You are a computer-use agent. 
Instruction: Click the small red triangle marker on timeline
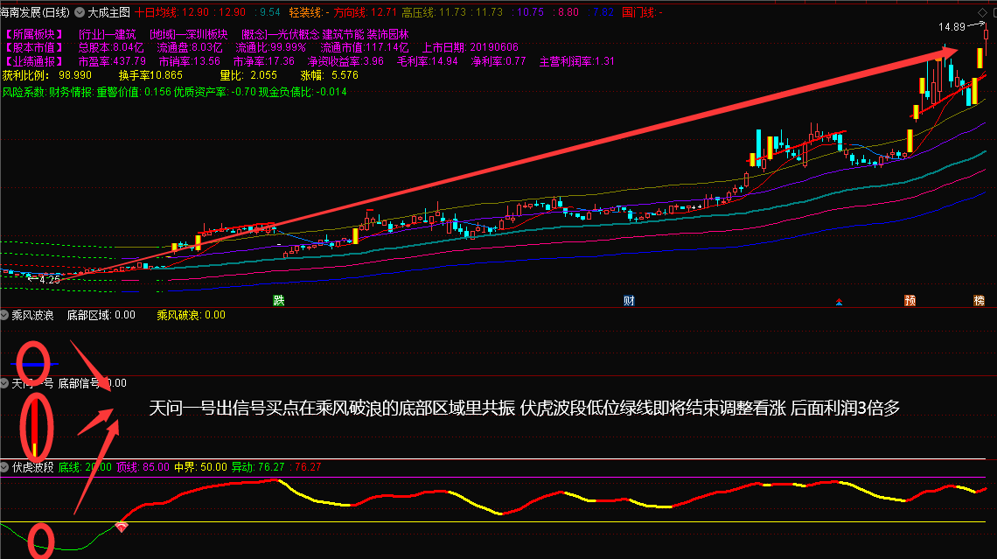pyautogui.click(x=840, y=303)
